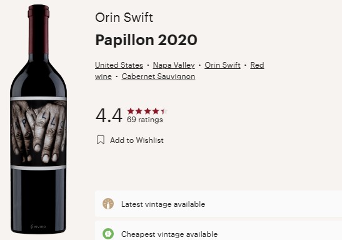Click the bookmark icon for the wishlist

click(101, 140)
